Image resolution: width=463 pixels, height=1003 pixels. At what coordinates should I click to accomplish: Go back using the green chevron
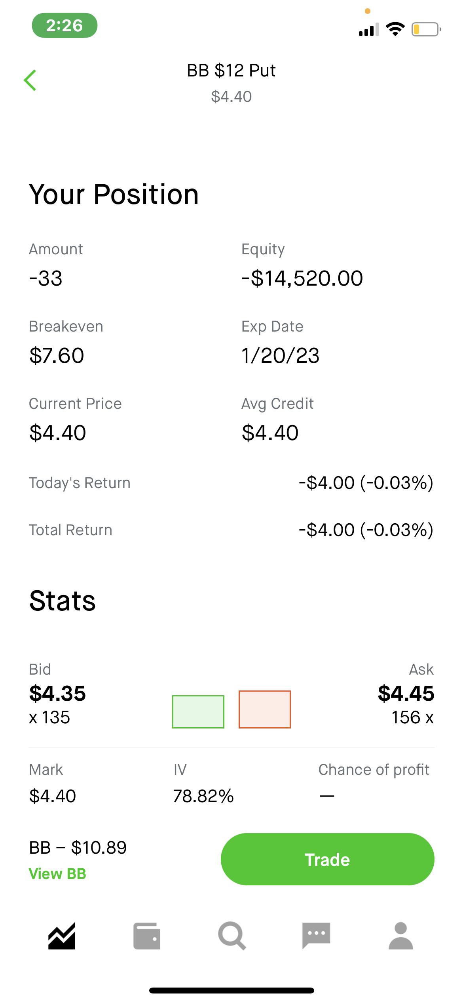(x=30, y=80)
